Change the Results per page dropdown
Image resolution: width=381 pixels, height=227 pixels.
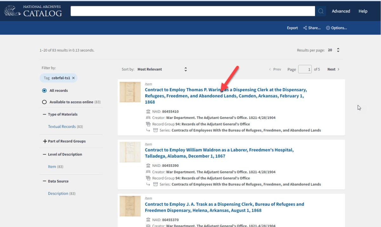tap(334, 50)
